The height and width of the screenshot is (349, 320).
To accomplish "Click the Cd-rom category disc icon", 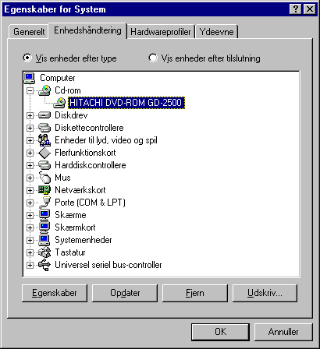I will pyautogui.click(x=44, y=90).
